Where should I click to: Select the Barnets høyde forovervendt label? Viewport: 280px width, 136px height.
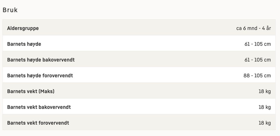pos(40,76)
